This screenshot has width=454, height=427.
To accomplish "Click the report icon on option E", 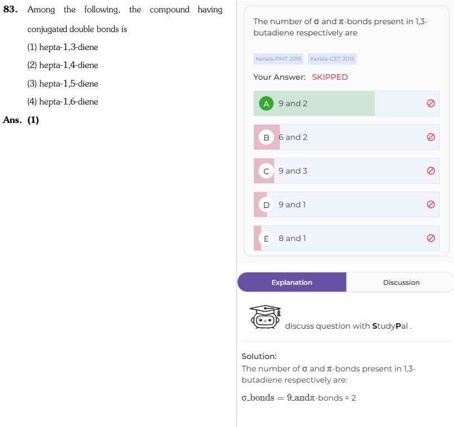I will (430, 238).
